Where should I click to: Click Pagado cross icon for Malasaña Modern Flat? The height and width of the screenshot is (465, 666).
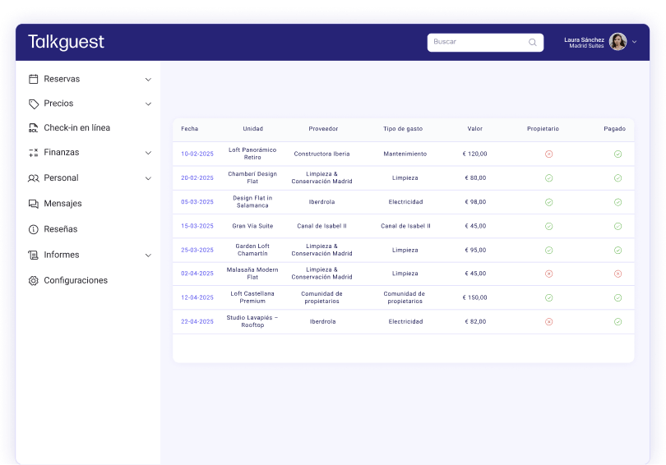tap(617, 274)
